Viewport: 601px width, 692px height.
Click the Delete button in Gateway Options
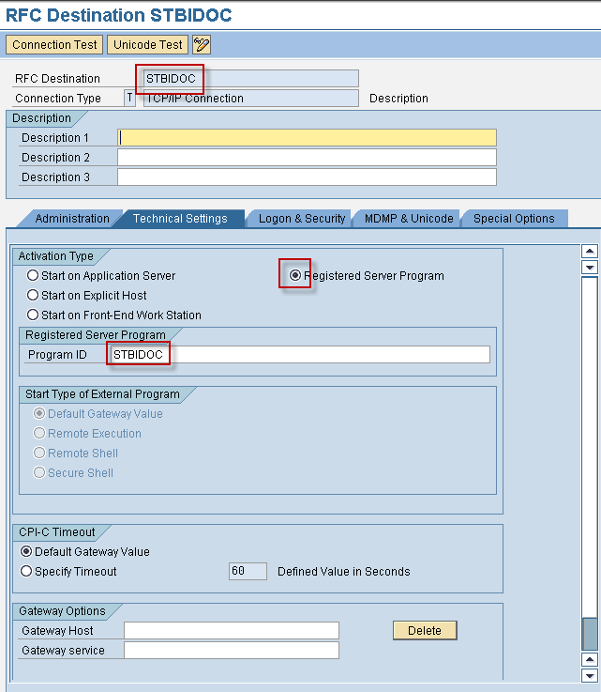pos(425,631)
